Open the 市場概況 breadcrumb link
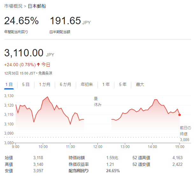 13,6
